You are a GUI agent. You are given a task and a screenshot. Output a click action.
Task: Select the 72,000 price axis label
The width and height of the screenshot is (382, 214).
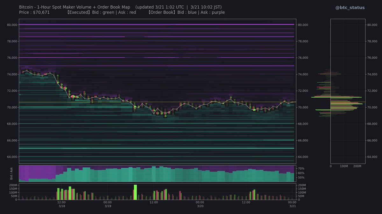tap(11, 91)
